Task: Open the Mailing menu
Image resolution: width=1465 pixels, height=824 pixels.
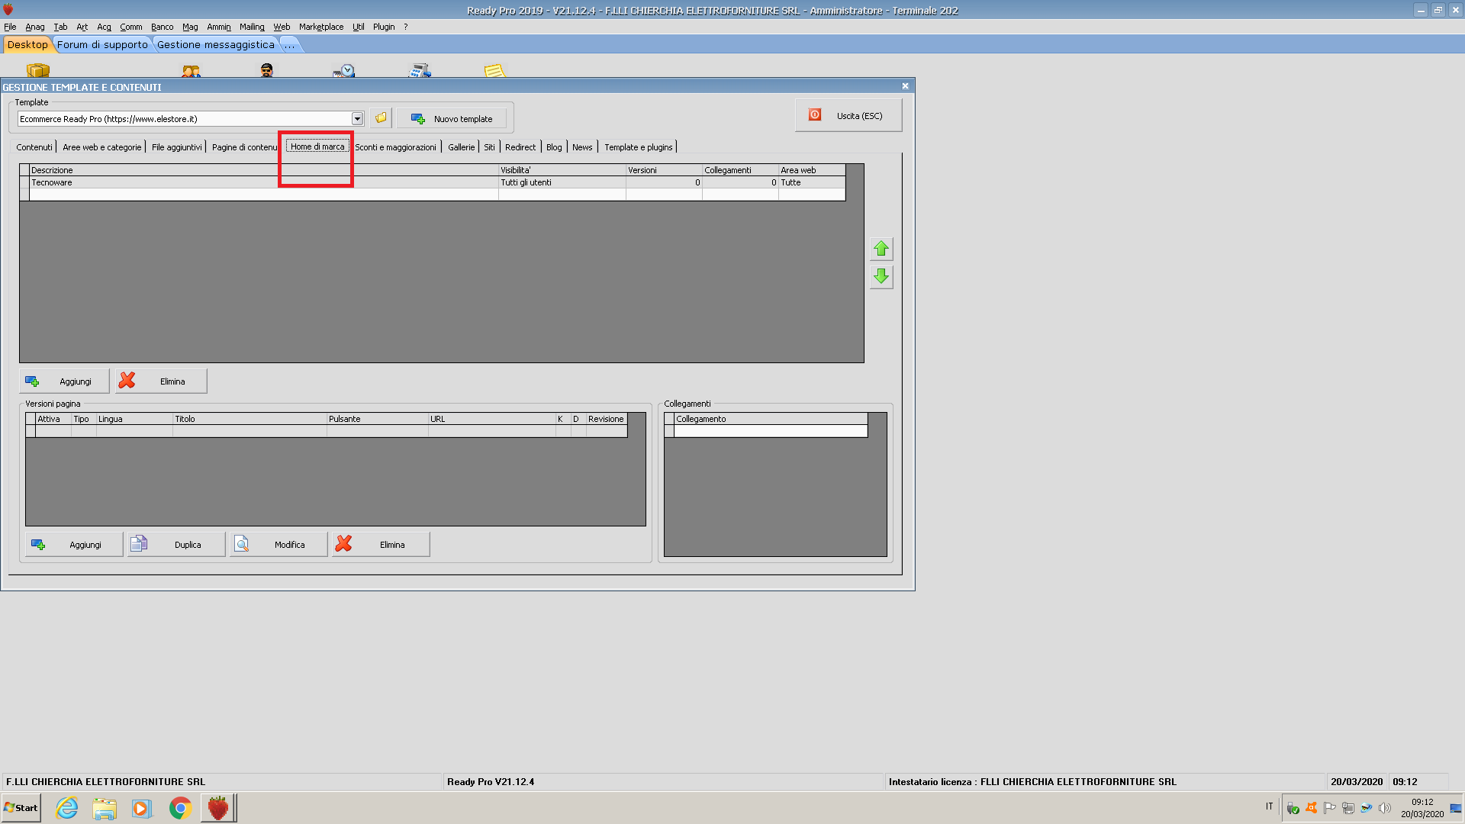Action: click(x=252, y=27)
